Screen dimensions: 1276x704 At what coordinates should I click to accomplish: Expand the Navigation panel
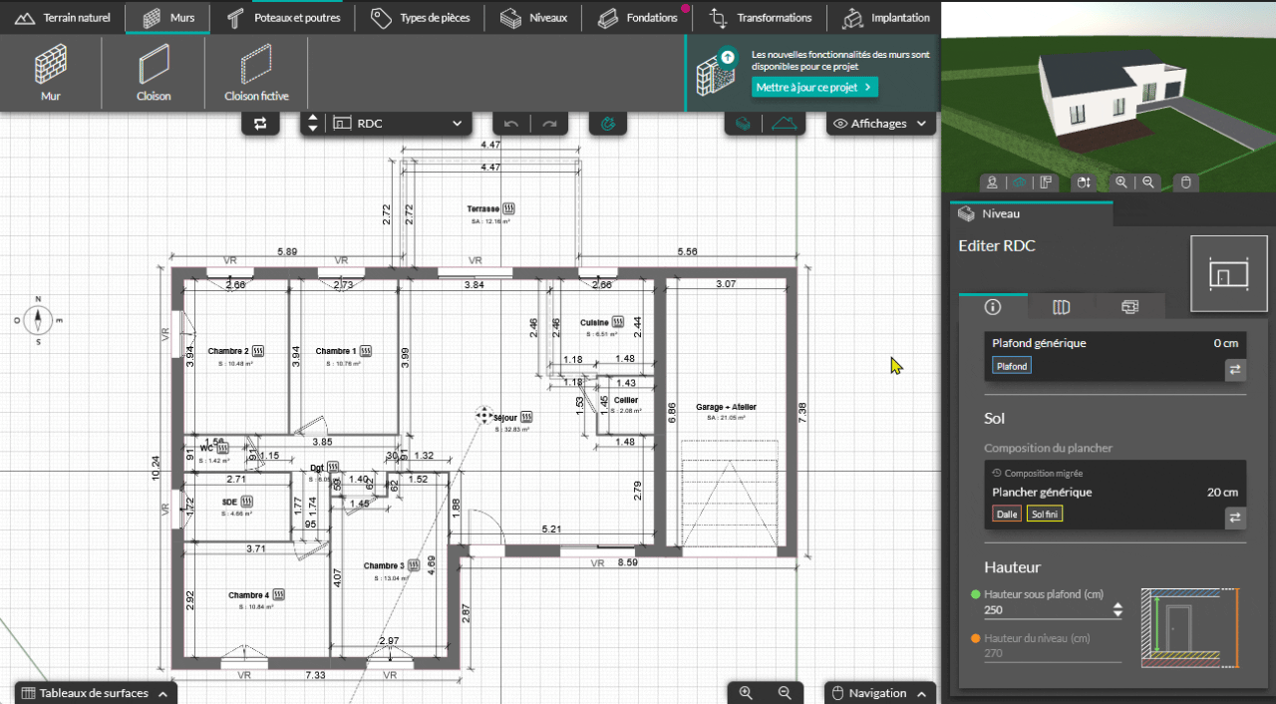[x=880, y=693]
